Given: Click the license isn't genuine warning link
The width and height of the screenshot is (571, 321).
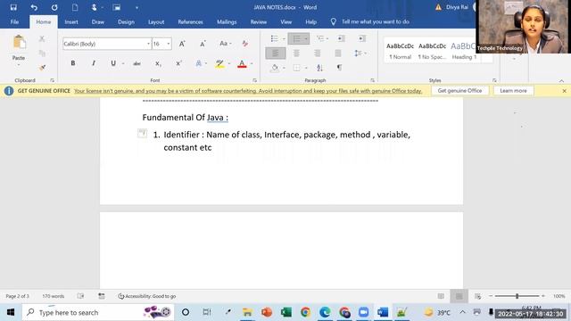Looking at the screenshot, I should pos(248,91).
